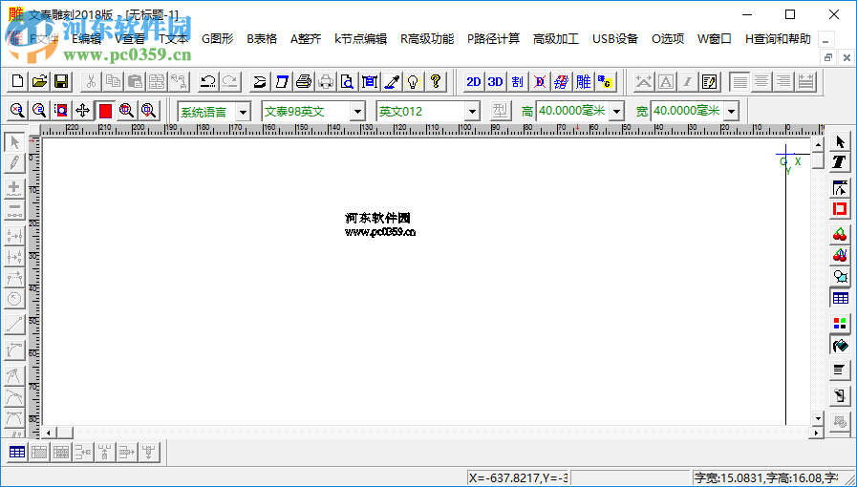Viewport: 857px width, 487px height.
Task: Toggle justified spacing alignment
Action: point(805,82)
